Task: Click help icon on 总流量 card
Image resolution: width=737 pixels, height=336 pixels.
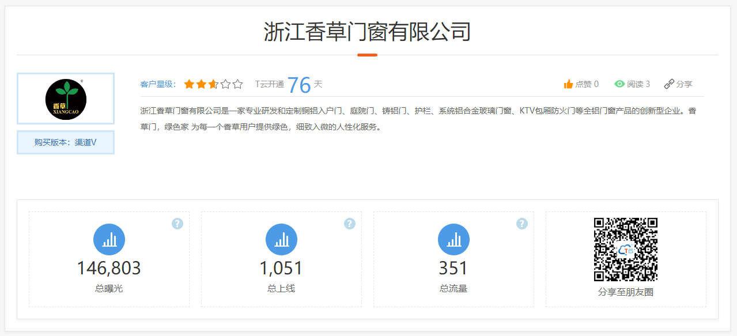Action: click(522, 224)
